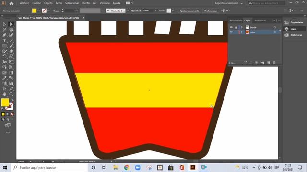Click the Illustrator Home icon
Image resolution: width=307 pixels, height=172 pixels.
click(x=12, y=3)
